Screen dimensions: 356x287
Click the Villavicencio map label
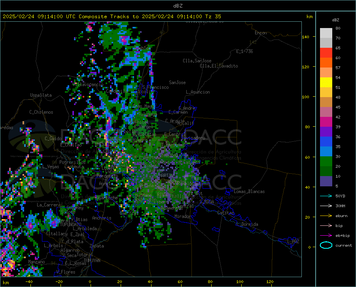[x=89, y=85]
